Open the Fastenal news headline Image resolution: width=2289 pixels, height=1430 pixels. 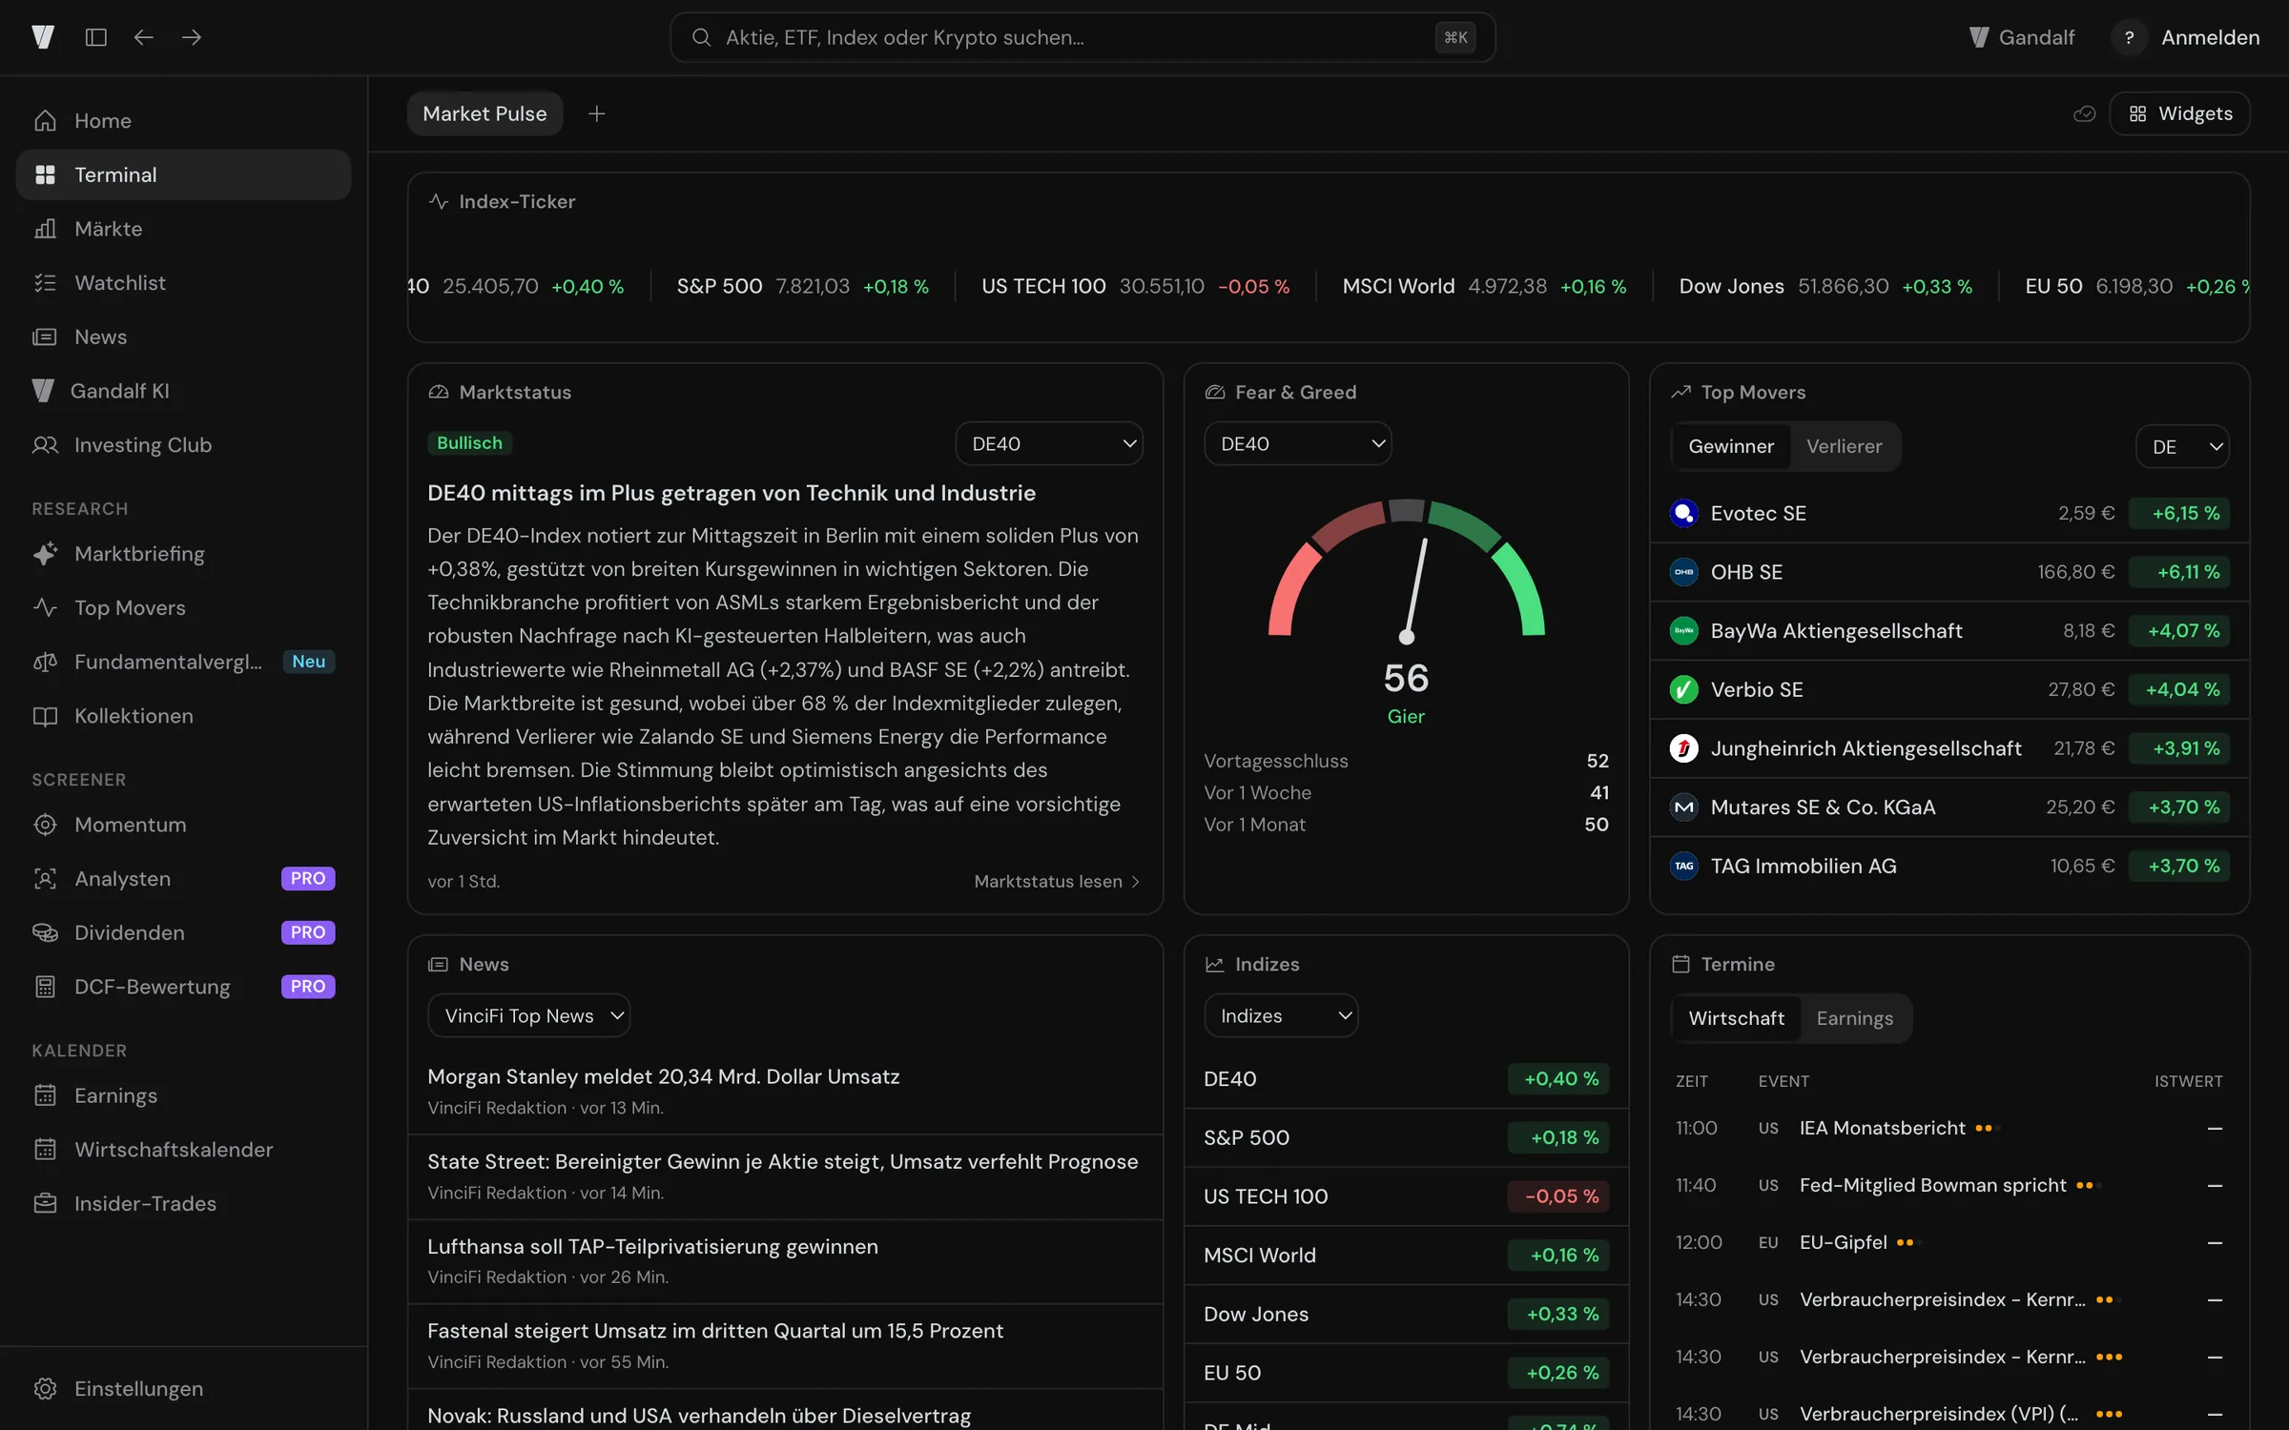point(714,1332)
